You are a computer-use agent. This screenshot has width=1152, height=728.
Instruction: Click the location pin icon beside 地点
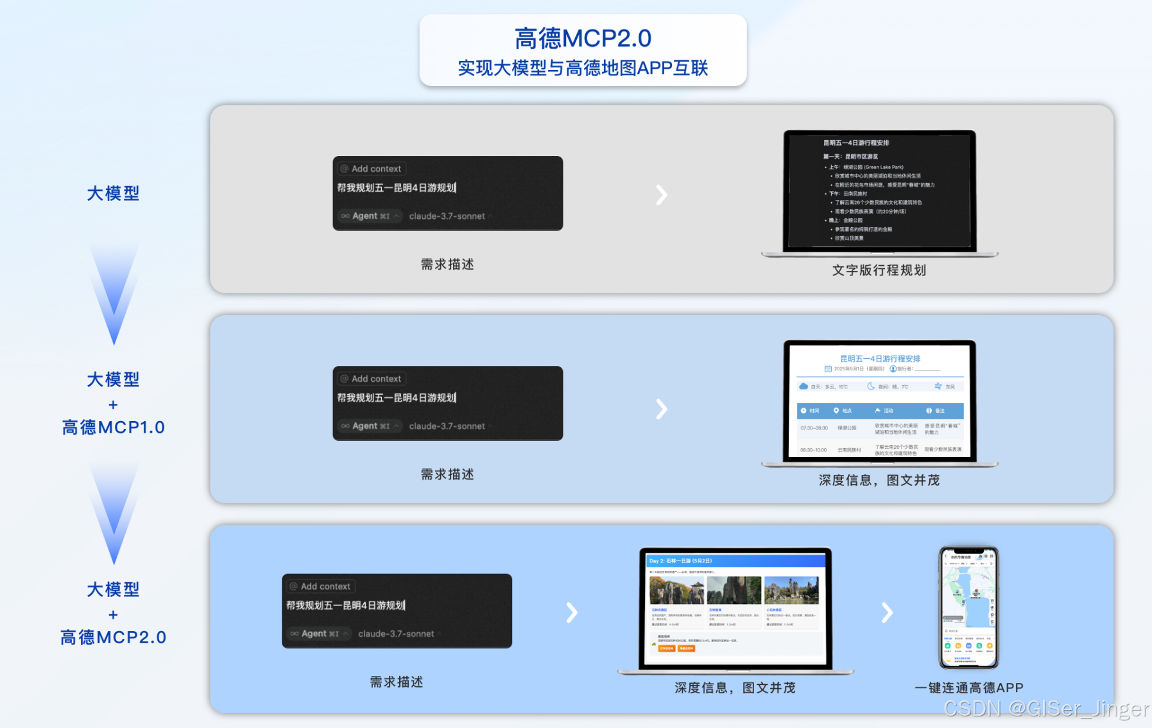[836, 411]
